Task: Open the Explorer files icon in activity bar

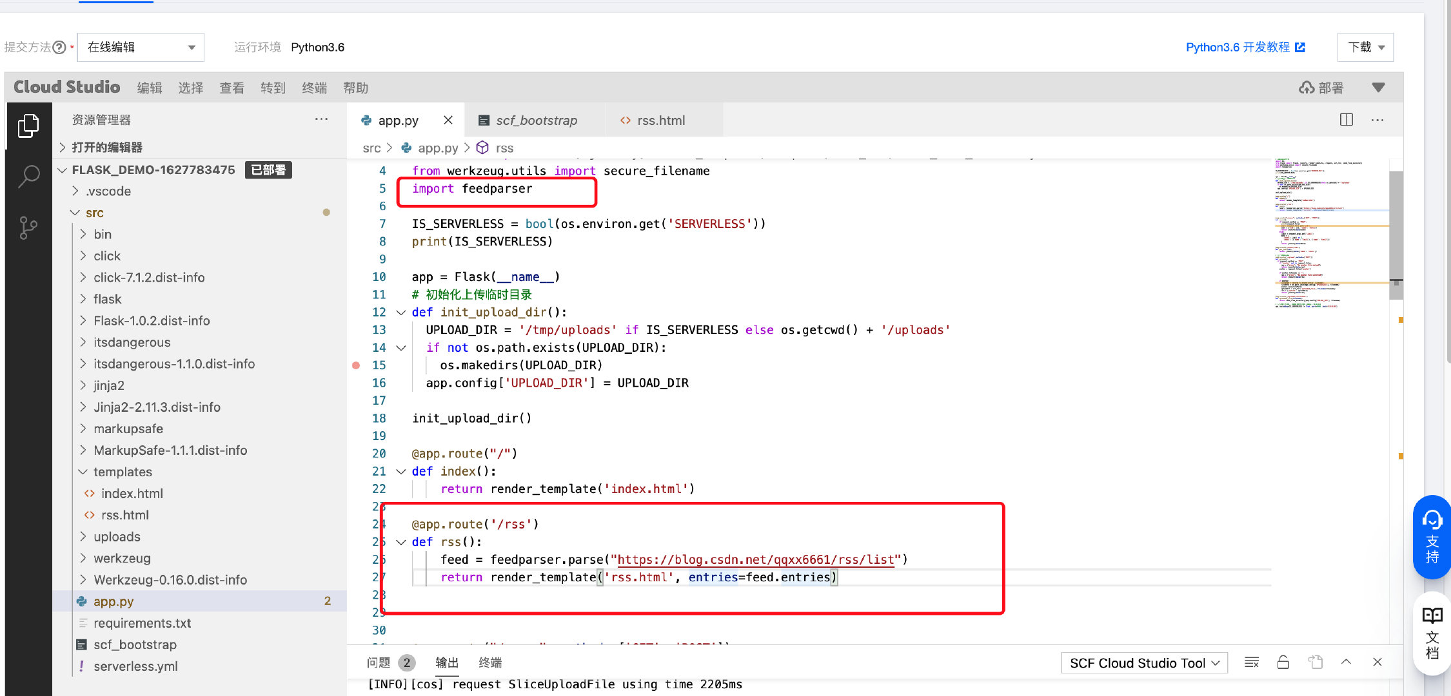Action: click(x=28, y=126)
